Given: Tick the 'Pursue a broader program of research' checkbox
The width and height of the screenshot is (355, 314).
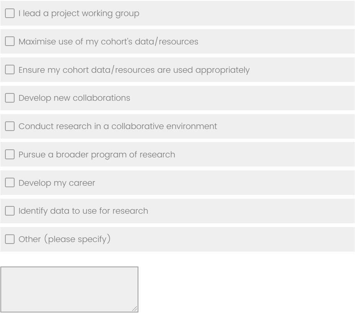Looking at the screenshot, I should pos(10,155).
